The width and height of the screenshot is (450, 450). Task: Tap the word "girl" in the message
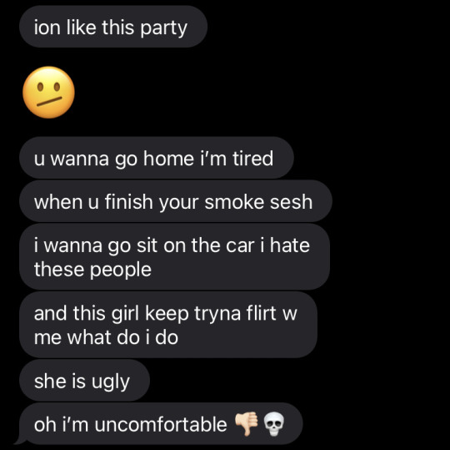pyautogui.click(x=125, y=313)
